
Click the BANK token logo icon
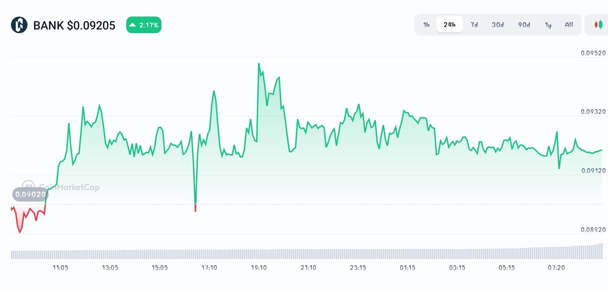[x=19, y=25]
